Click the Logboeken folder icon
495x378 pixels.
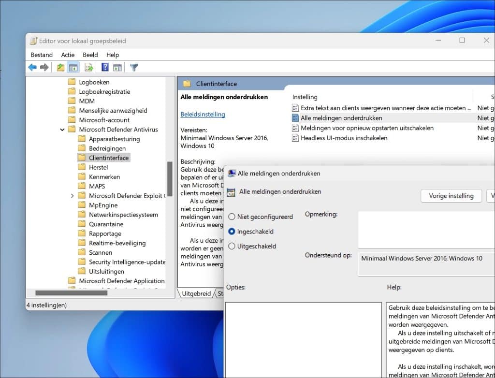click(x=72, y=82)
